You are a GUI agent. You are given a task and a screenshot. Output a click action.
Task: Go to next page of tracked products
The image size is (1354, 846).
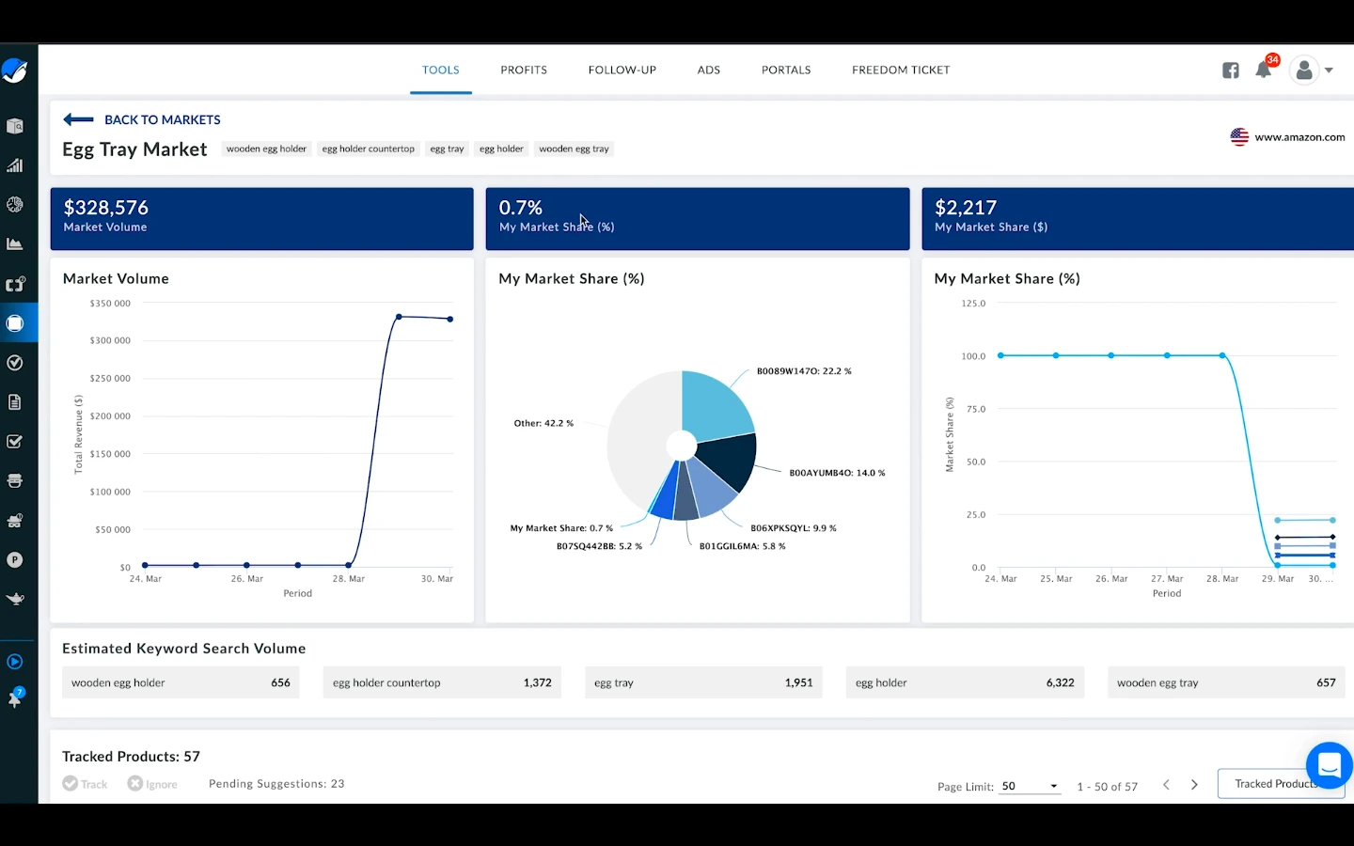coord(1194,785)
